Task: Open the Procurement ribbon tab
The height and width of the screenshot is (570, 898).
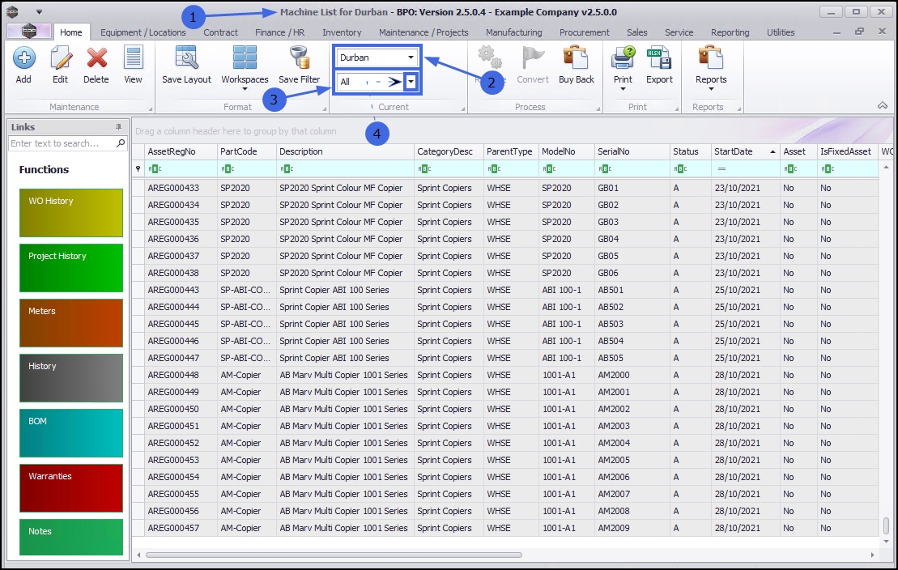Action: click(x=584, y=32)
